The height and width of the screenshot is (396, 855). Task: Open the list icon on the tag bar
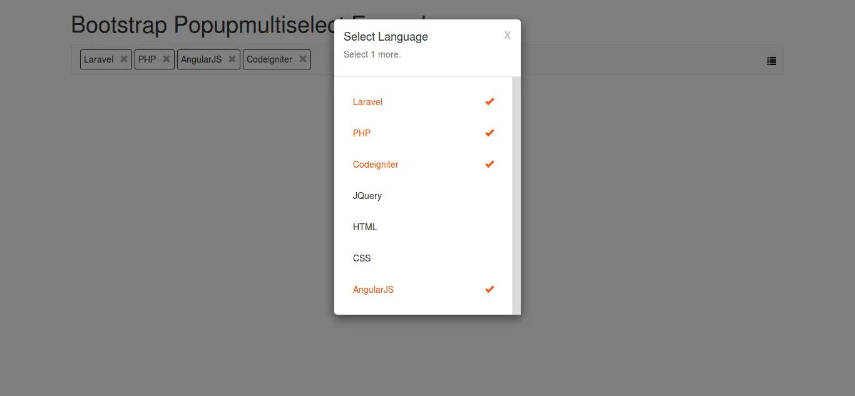coord(772,61)
